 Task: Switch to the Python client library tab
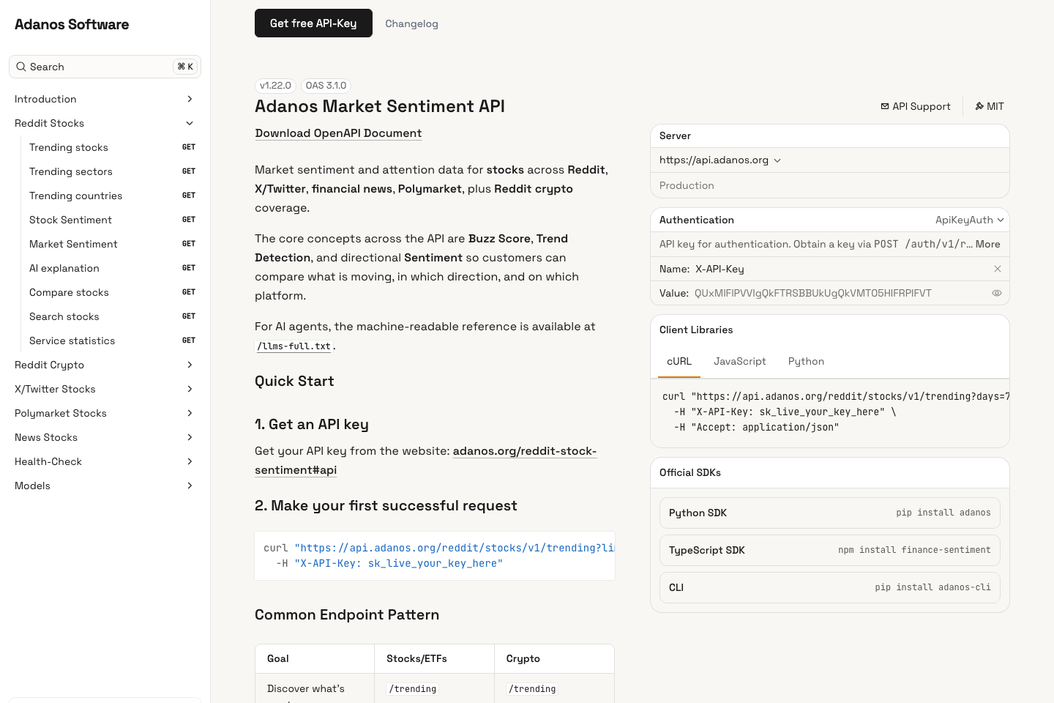(806, 361)
